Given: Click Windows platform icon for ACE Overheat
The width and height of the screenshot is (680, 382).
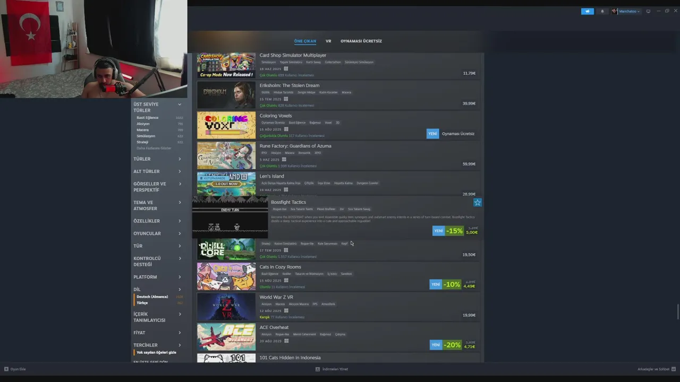Looking at the screenshot, I should point(286,341).
